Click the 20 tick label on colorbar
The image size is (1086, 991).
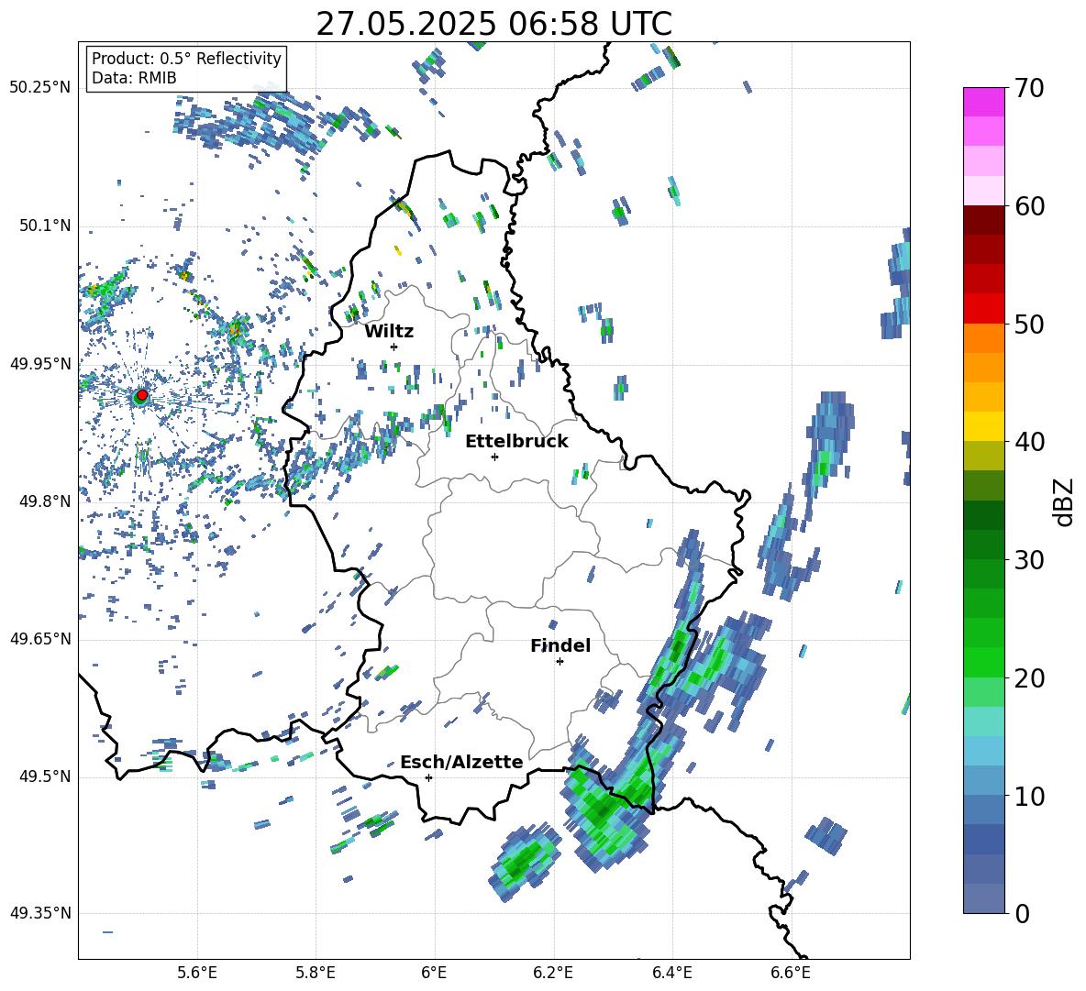(1029, 678)
